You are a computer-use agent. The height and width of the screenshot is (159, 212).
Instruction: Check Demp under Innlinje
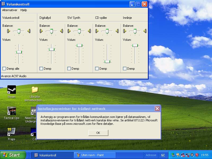point(125,69)
